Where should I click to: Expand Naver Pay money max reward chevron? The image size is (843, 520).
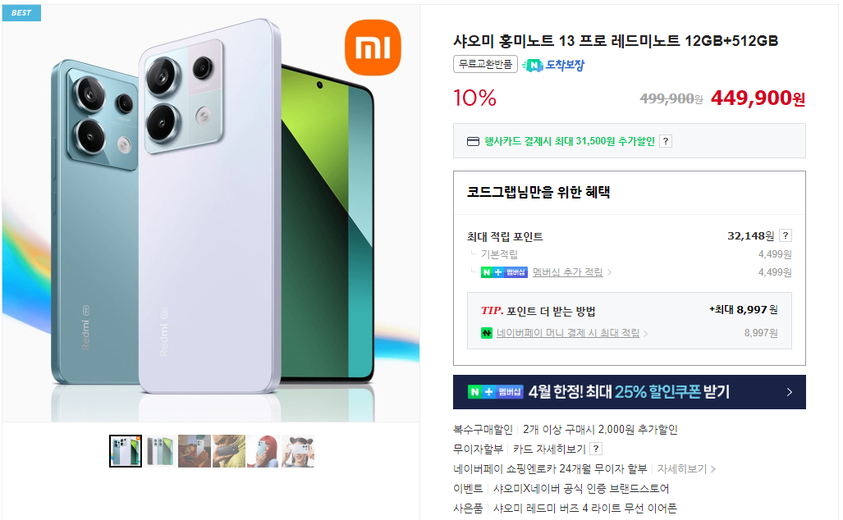coord(645,334)
